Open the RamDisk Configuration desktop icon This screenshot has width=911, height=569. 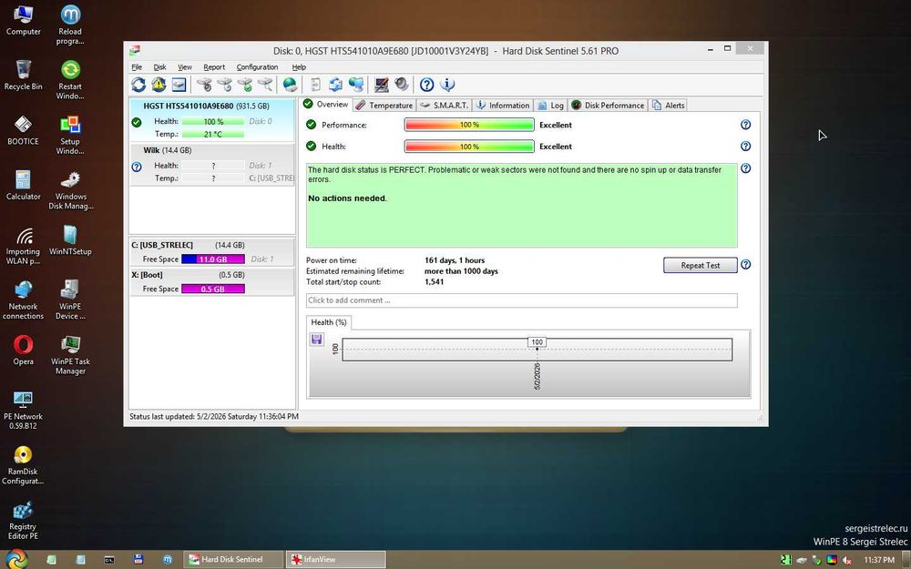coord(24,465)
